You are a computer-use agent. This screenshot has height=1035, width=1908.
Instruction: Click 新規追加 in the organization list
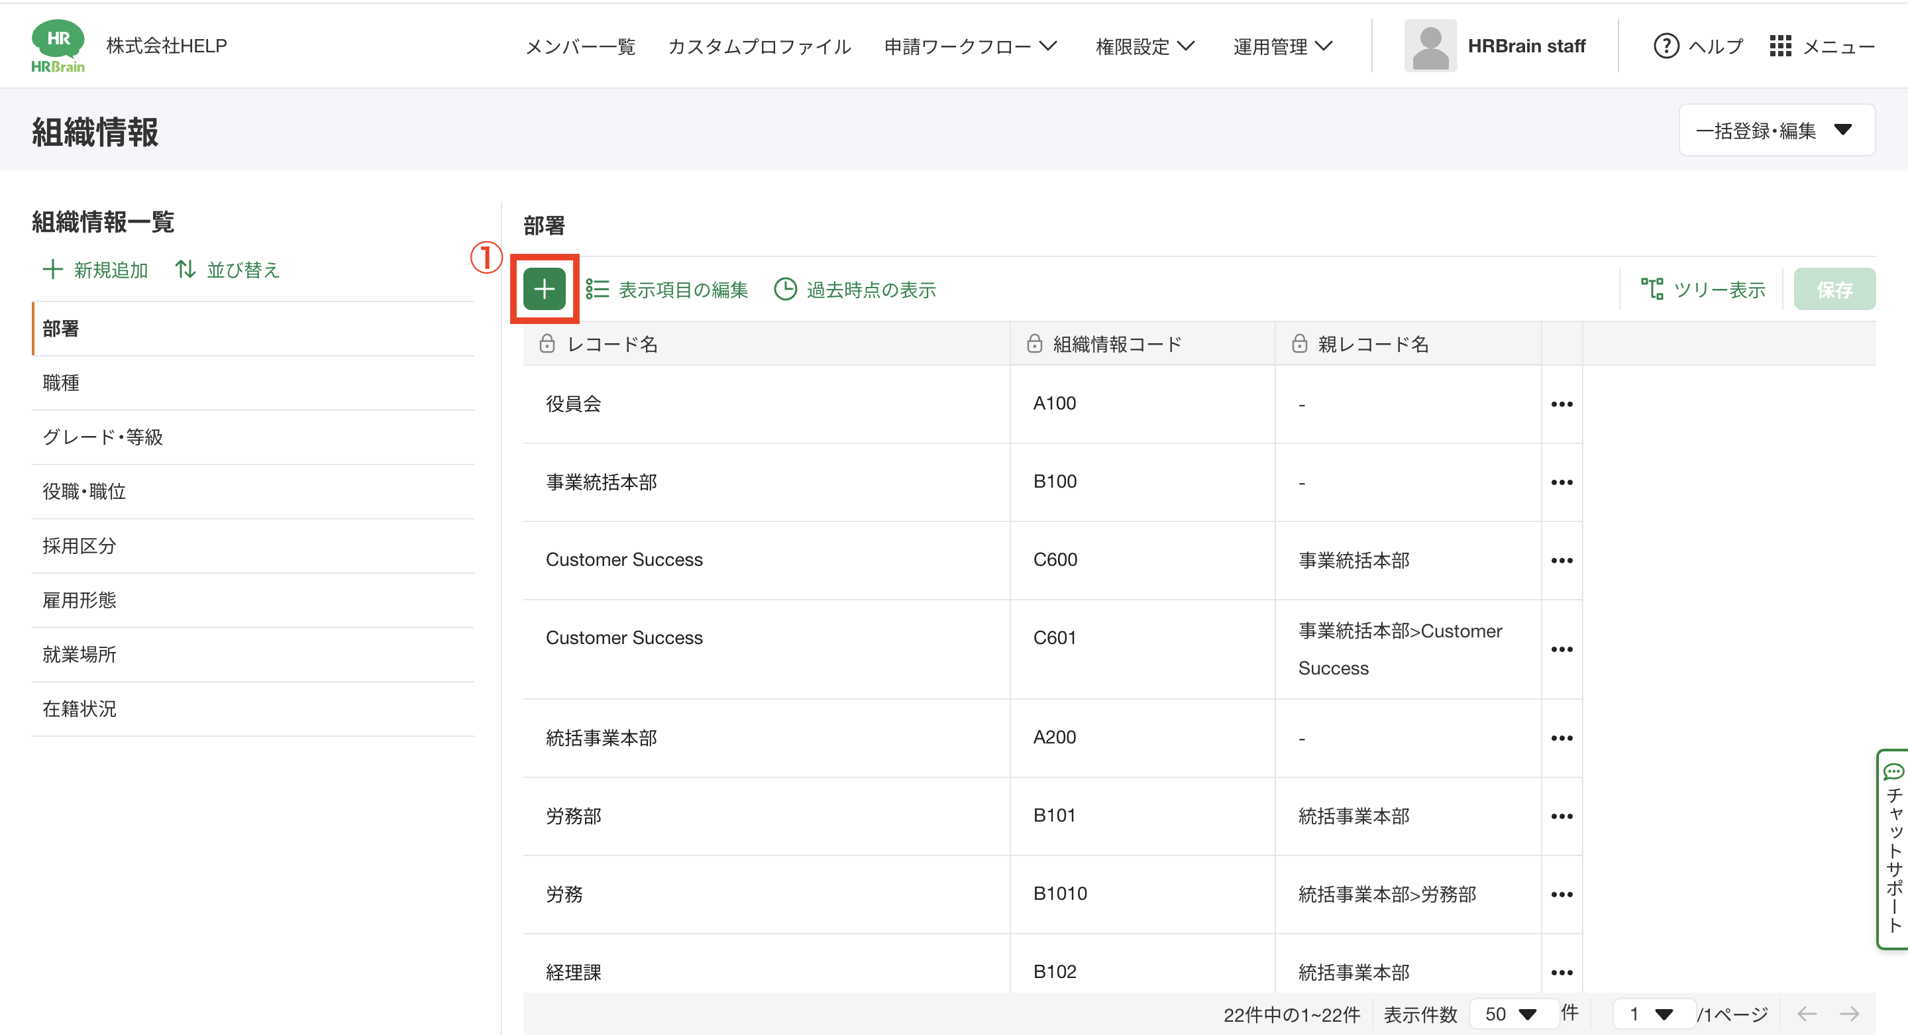[95, 270]
